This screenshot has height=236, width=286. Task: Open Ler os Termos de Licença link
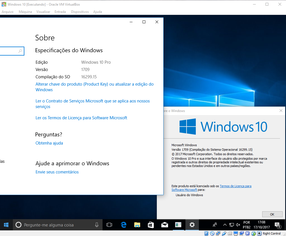coord(81,118)
